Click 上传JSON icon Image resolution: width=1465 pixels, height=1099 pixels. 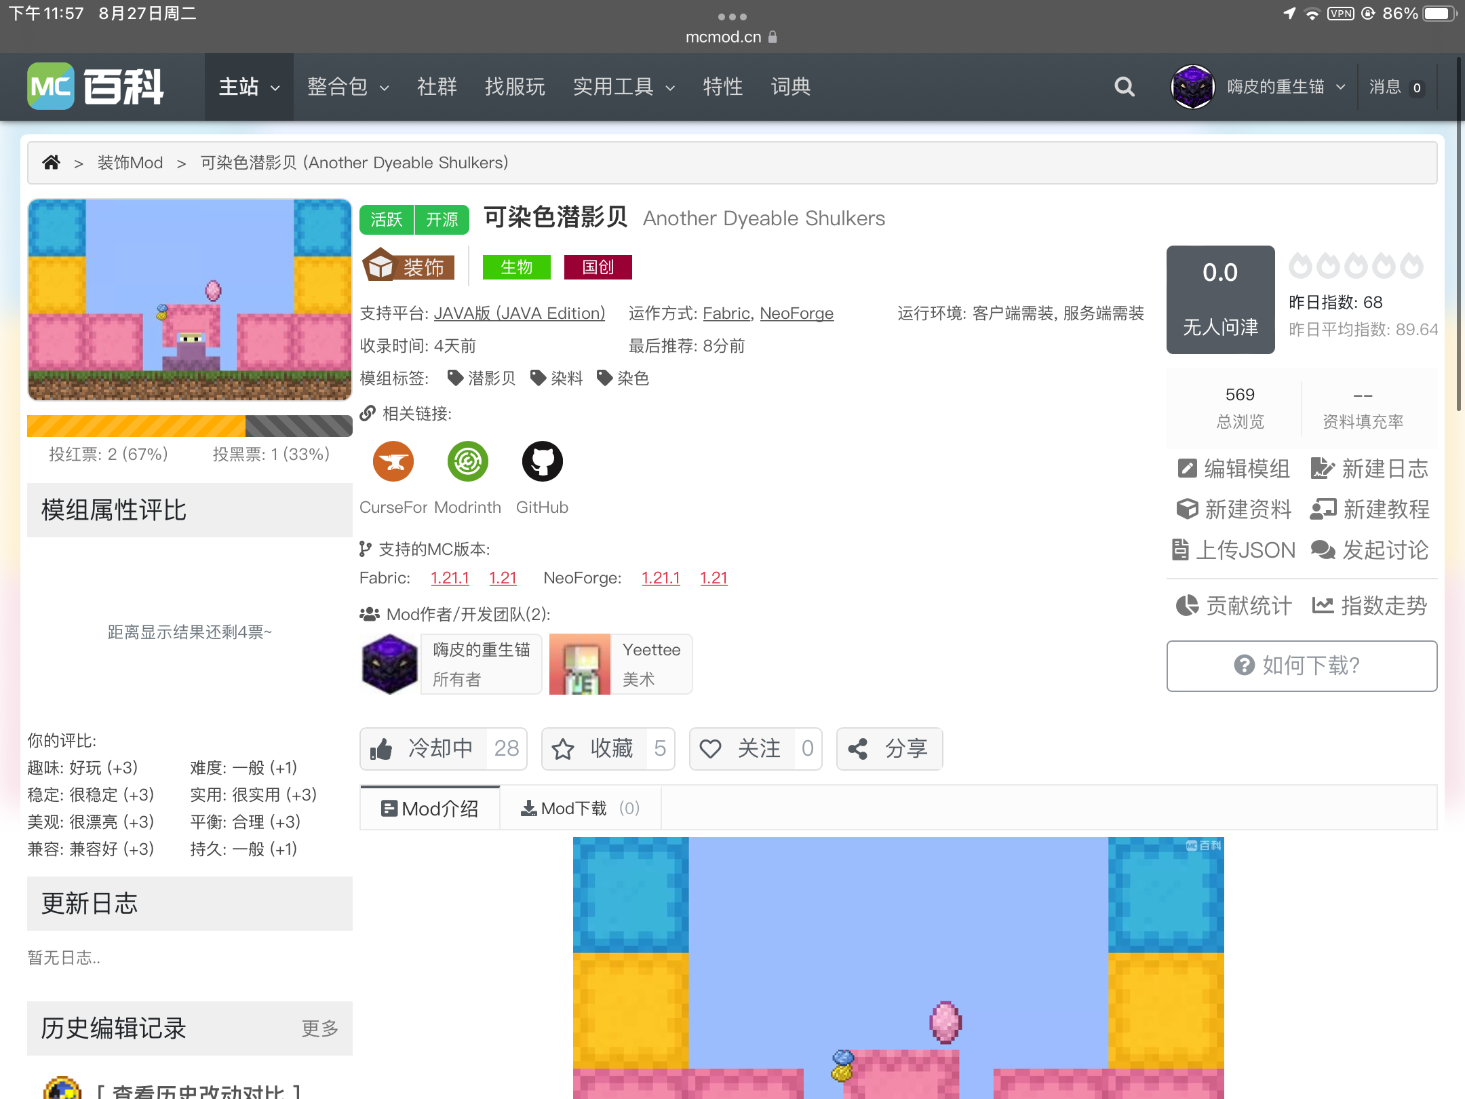pos(1233,550)
